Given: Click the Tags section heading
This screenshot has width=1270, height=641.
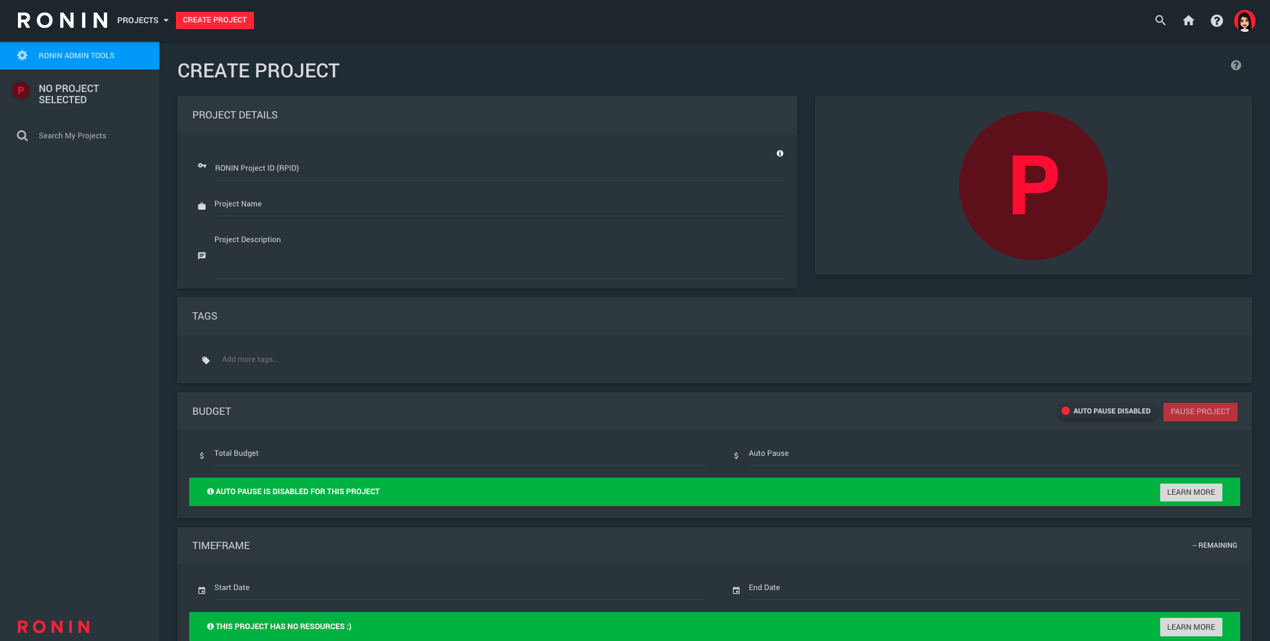Looking at the screenshot, I should [x=205, y=316].
